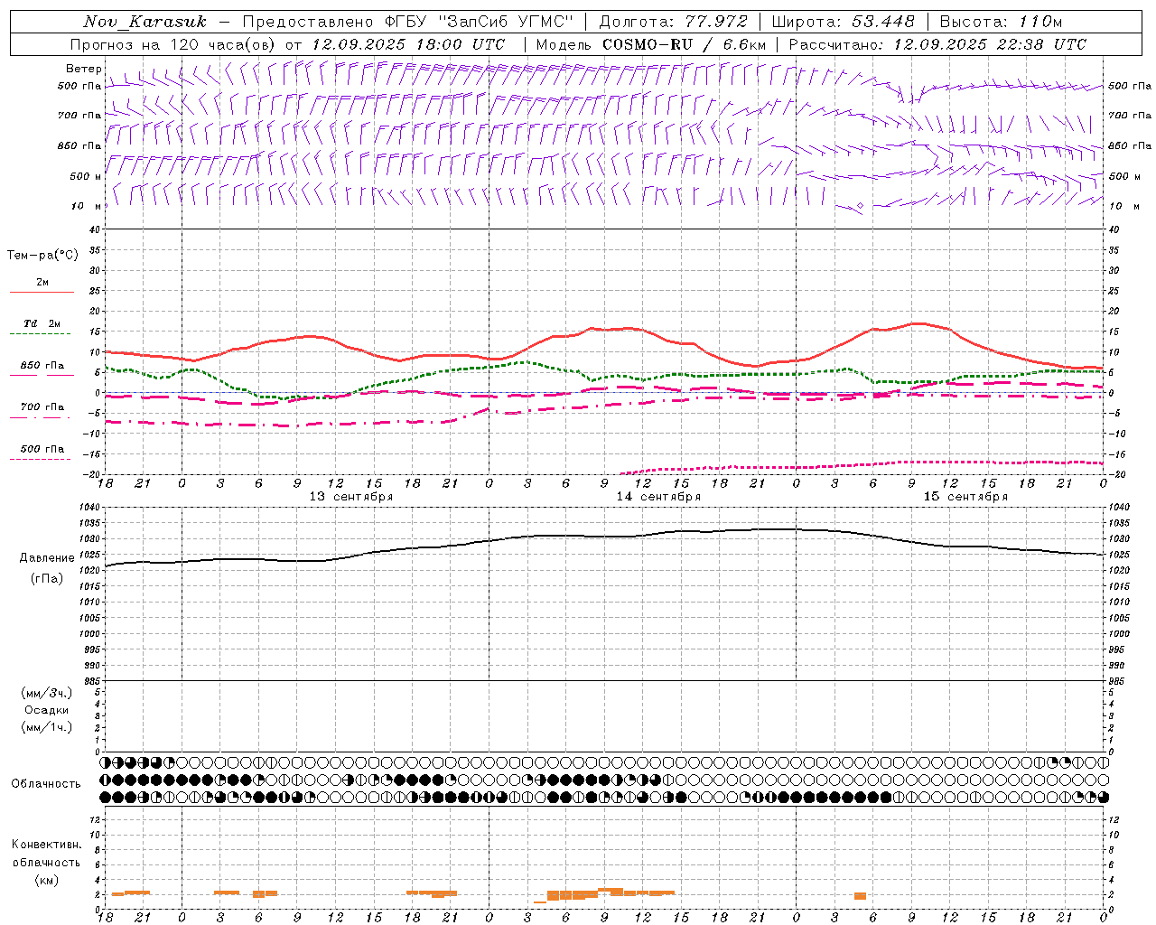Click the 'Конвективн.' convective cloud label

pos(47,845)
